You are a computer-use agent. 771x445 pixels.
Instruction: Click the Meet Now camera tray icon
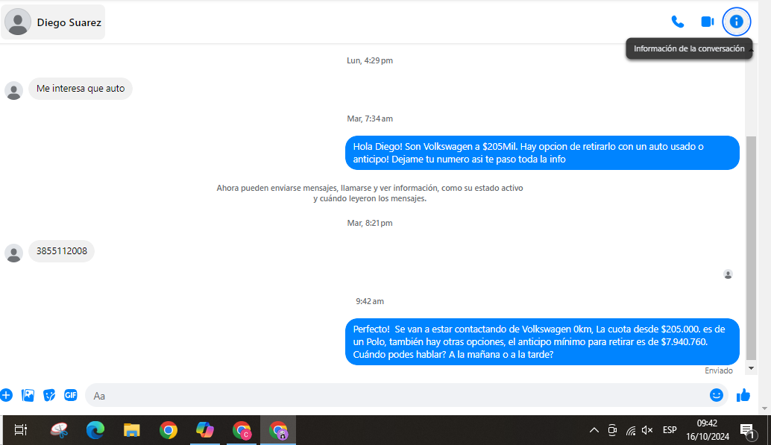pyautogui.click(x=612, y=430)
